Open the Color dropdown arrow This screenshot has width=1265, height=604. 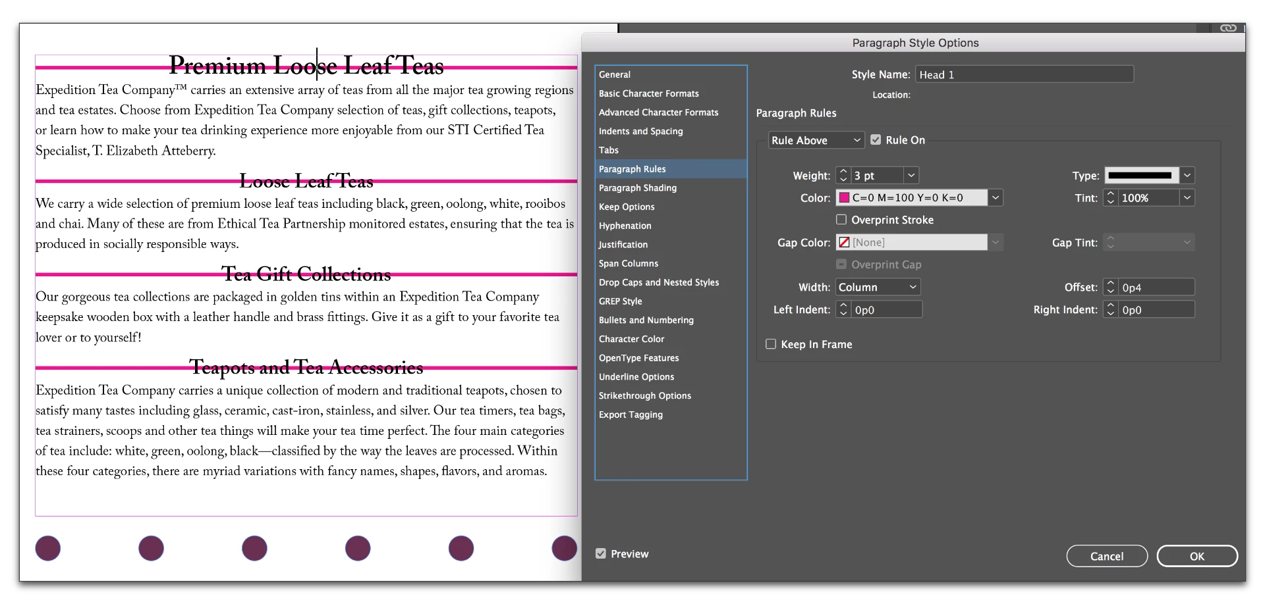pos(996,197)
